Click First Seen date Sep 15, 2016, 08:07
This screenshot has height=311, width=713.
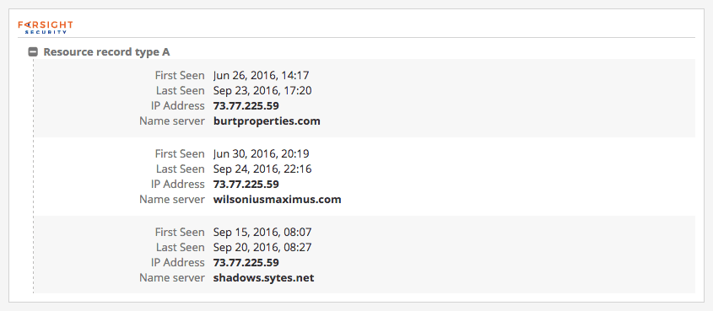[x=262, y=233]
